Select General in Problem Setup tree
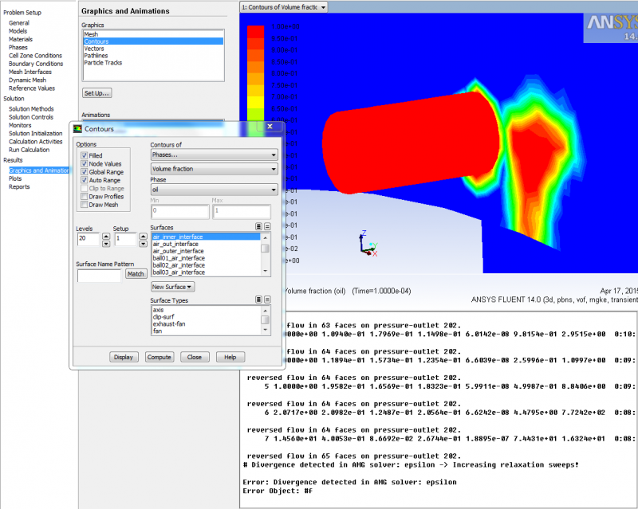Image resolution: width=638 pixels, height=509 pixels. pyautogui.click(x=19, y=23)
